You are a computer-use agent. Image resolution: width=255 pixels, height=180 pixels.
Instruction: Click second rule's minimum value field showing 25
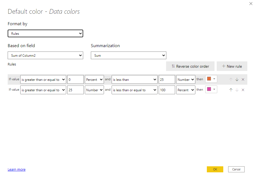tap(76, 90)
